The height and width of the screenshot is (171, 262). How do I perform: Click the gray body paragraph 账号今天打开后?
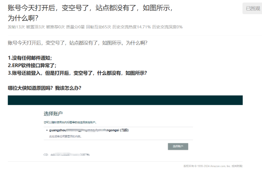pyautogui.click(x=78, y=43)
